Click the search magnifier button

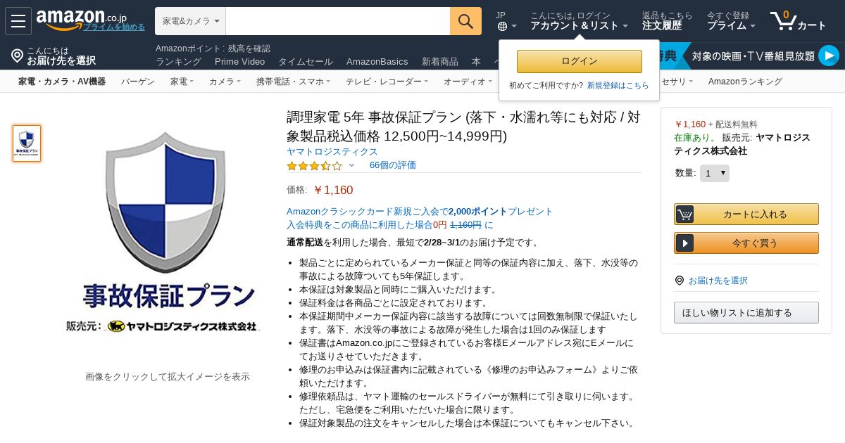[465, 21]
